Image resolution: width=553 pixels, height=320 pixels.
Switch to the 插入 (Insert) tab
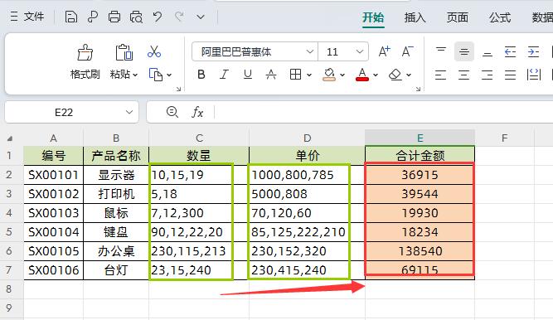(415, 17)
